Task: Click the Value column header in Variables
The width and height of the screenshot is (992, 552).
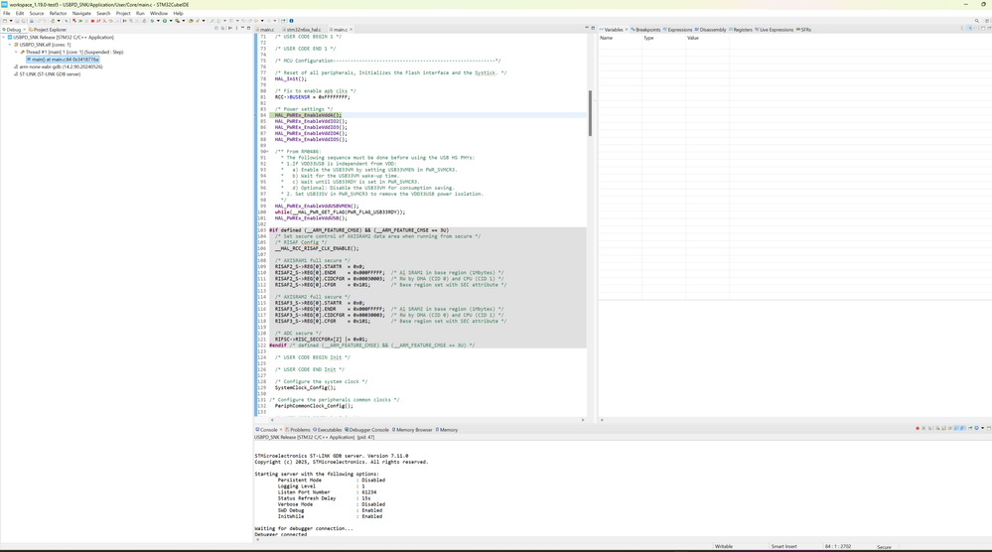Action: tap(693, 38)
